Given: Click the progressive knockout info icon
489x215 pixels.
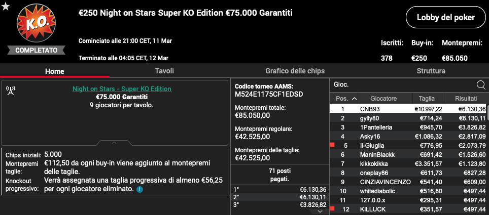Looking at the screenshot, I should [x=139, y=189].
